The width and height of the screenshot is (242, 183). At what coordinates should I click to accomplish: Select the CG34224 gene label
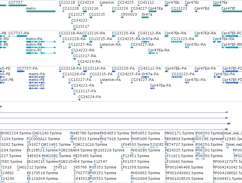(86, 3)
